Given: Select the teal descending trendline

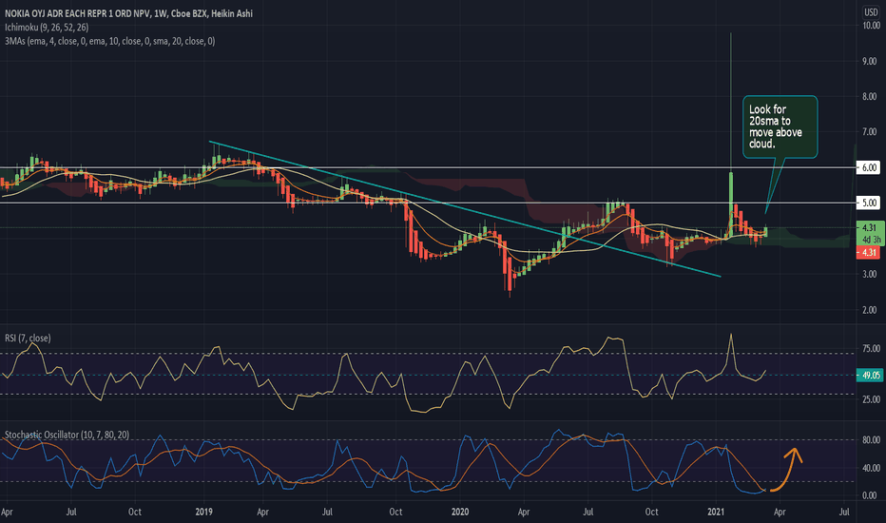Looking at the screenshot, I should 465,208.
